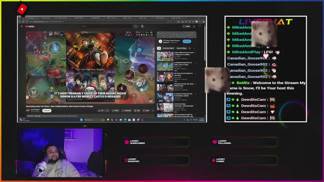Subscribe to Emu PlayZZ channel
This screenshot has width=324, height=182.
[47, 110]
